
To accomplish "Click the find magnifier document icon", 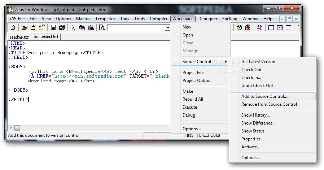I will [x=102, y=27].
